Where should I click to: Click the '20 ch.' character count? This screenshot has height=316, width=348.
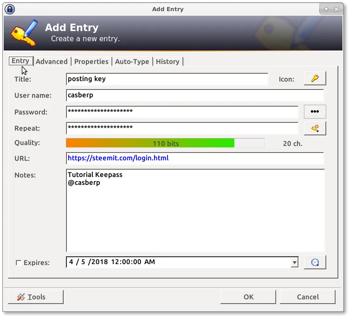tap(292, 144)
